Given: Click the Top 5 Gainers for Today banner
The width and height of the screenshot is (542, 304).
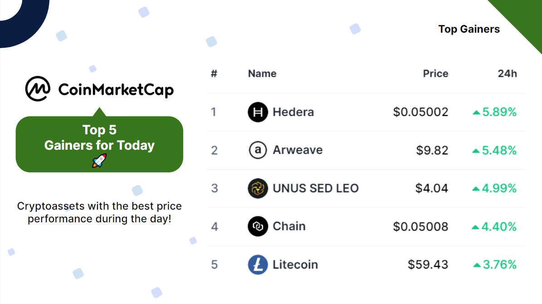Looking at the screenshot, I should point(99,138).
